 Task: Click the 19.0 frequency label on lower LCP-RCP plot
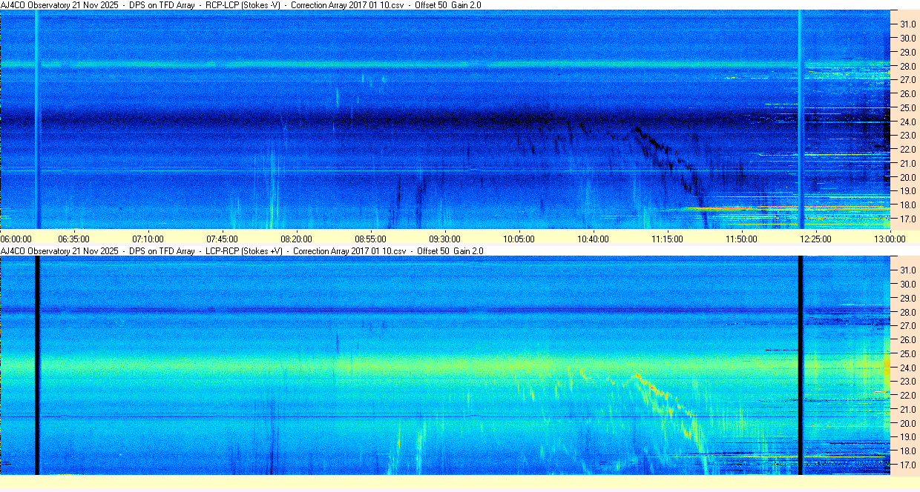click(908, 437)
